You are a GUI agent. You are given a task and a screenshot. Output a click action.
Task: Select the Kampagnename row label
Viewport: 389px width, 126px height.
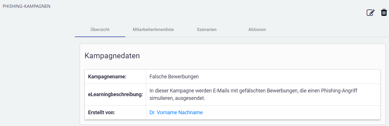[x=107, y=77]
